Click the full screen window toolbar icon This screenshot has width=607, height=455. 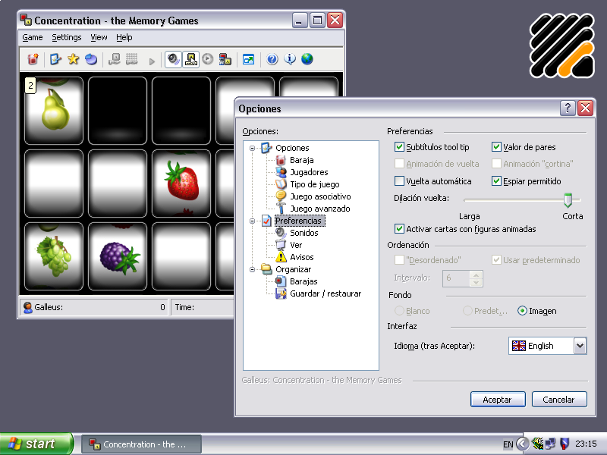point(248,59)
